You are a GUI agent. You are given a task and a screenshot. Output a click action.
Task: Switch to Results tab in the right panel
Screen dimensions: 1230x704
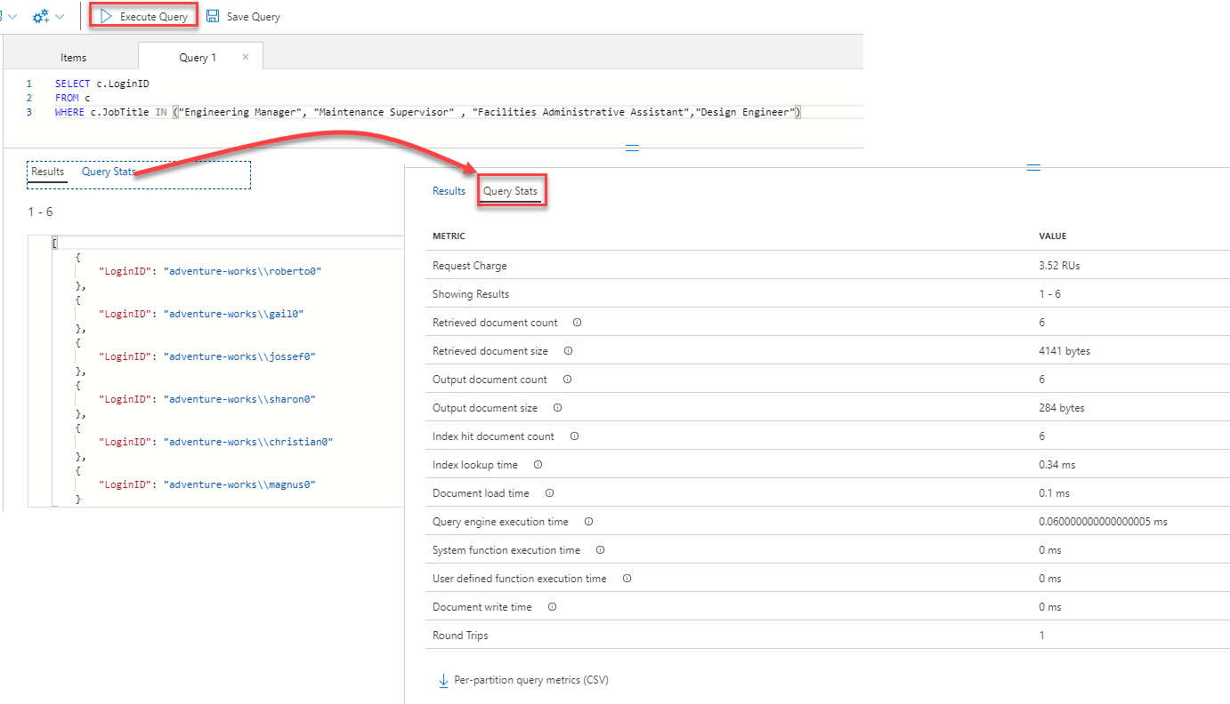(x=449, y=191)
